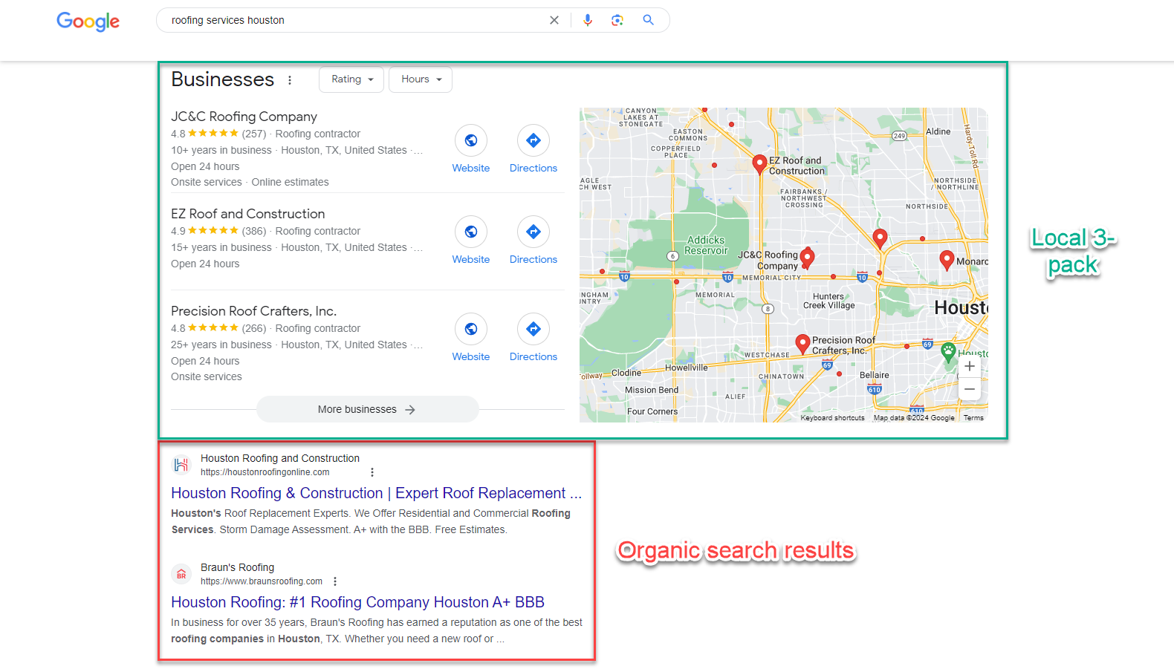1174x669 pixels.
Task: Open the Hours filter dropdown
Action: pyautogui.click(x=421, y=79)
